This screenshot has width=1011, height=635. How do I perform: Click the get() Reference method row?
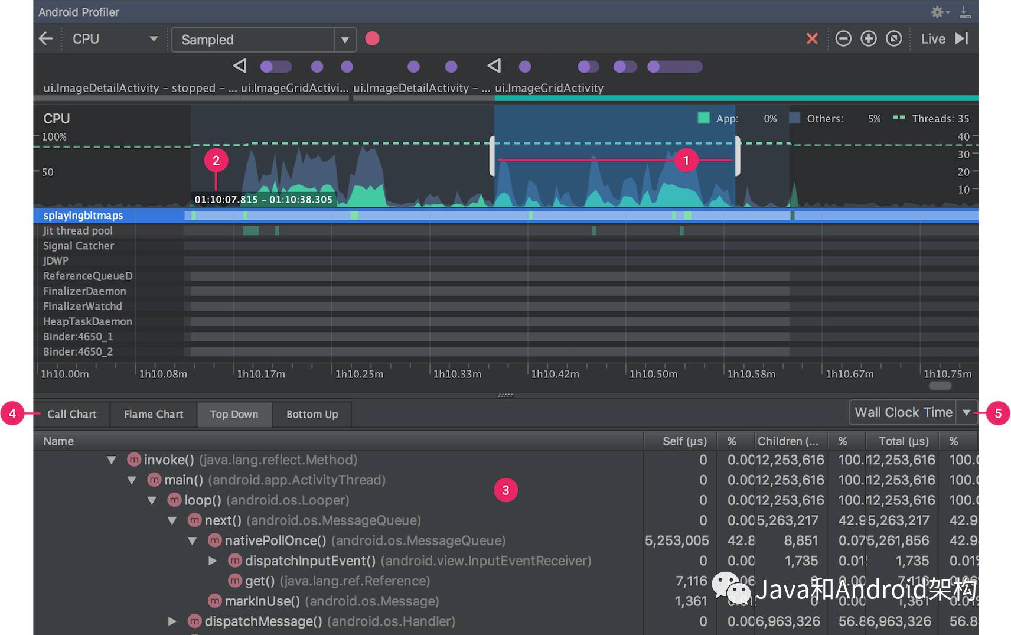coord(505,581)
